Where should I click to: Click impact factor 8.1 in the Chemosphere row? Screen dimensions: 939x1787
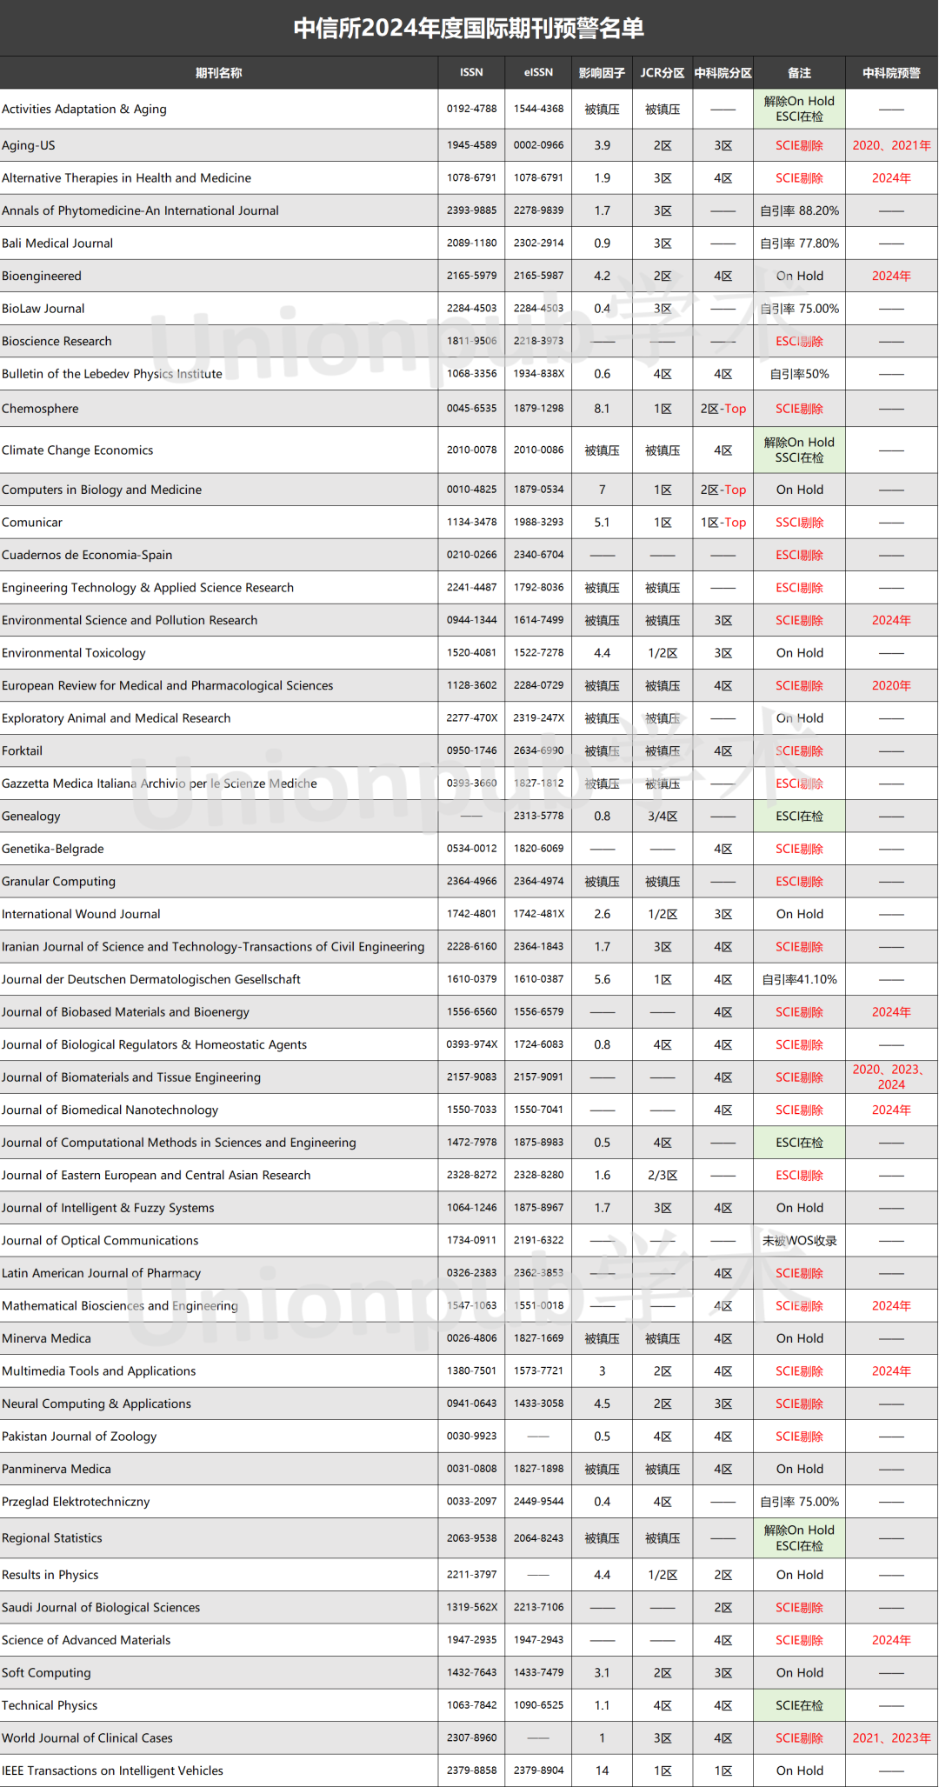point(602,409)
